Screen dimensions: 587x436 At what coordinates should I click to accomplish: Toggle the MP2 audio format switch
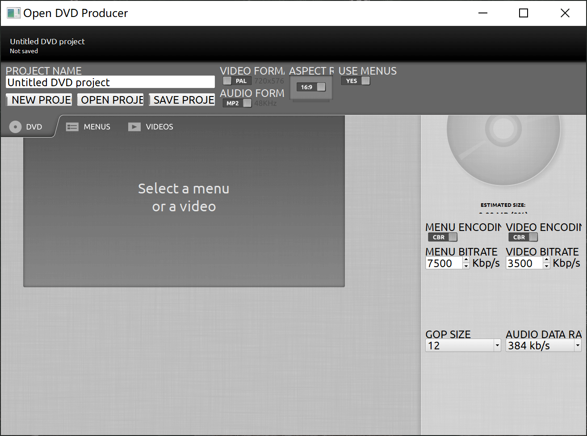point(237,103)
